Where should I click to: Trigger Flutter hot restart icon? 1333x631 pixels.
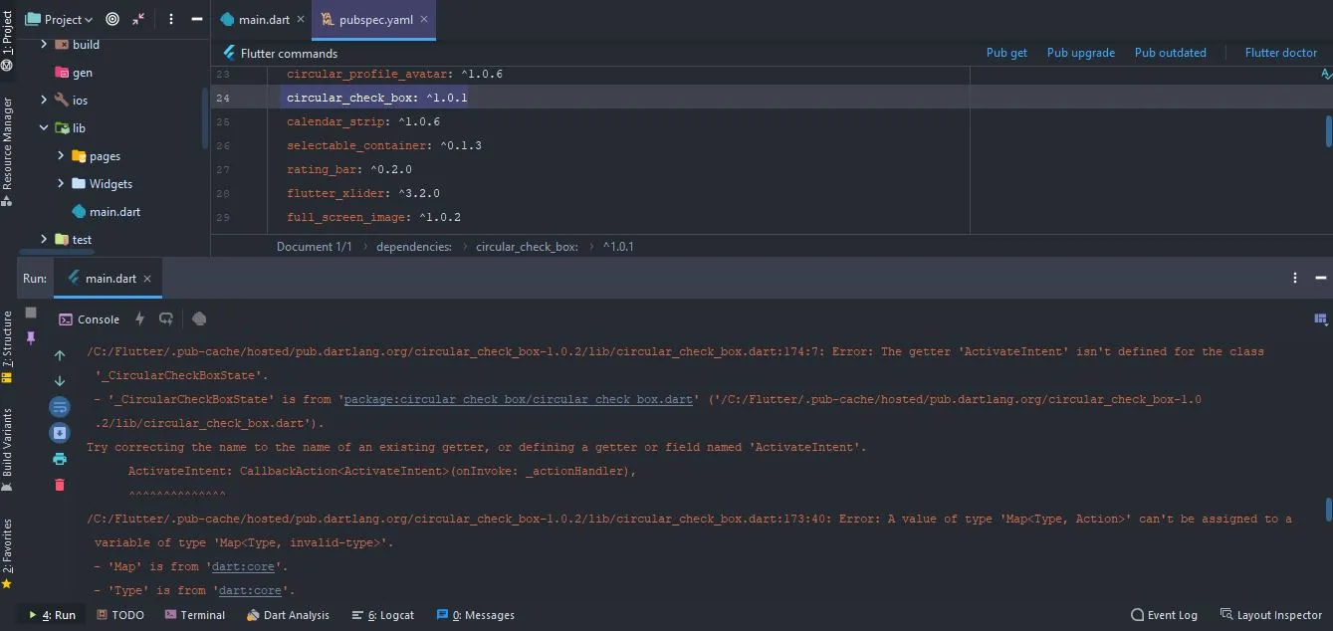(x=166, y=319)
